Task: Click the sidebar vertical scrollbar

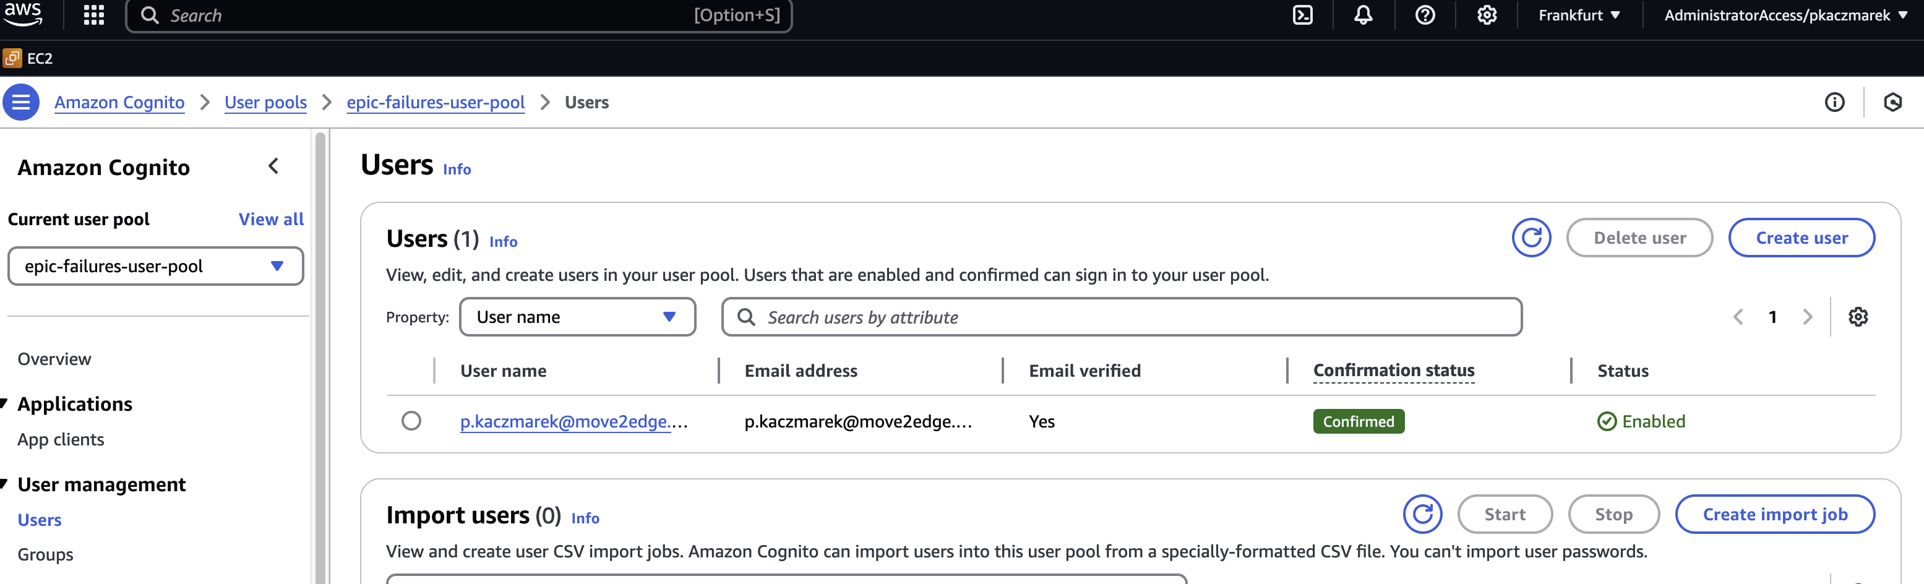Action: [x=320, y=357]
